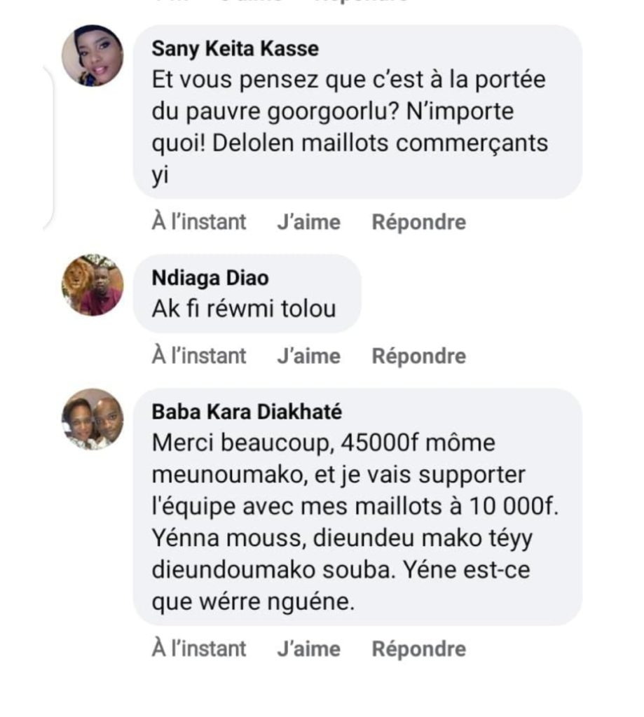Visit Sany Keita Kasse's profile via name
Screen dimensions: 644x717
click(x=235, y=49)
